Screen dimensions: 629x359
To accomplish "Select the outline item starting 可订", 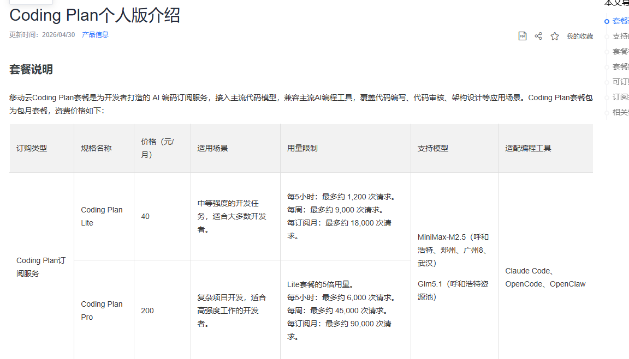I will [620, 82].
